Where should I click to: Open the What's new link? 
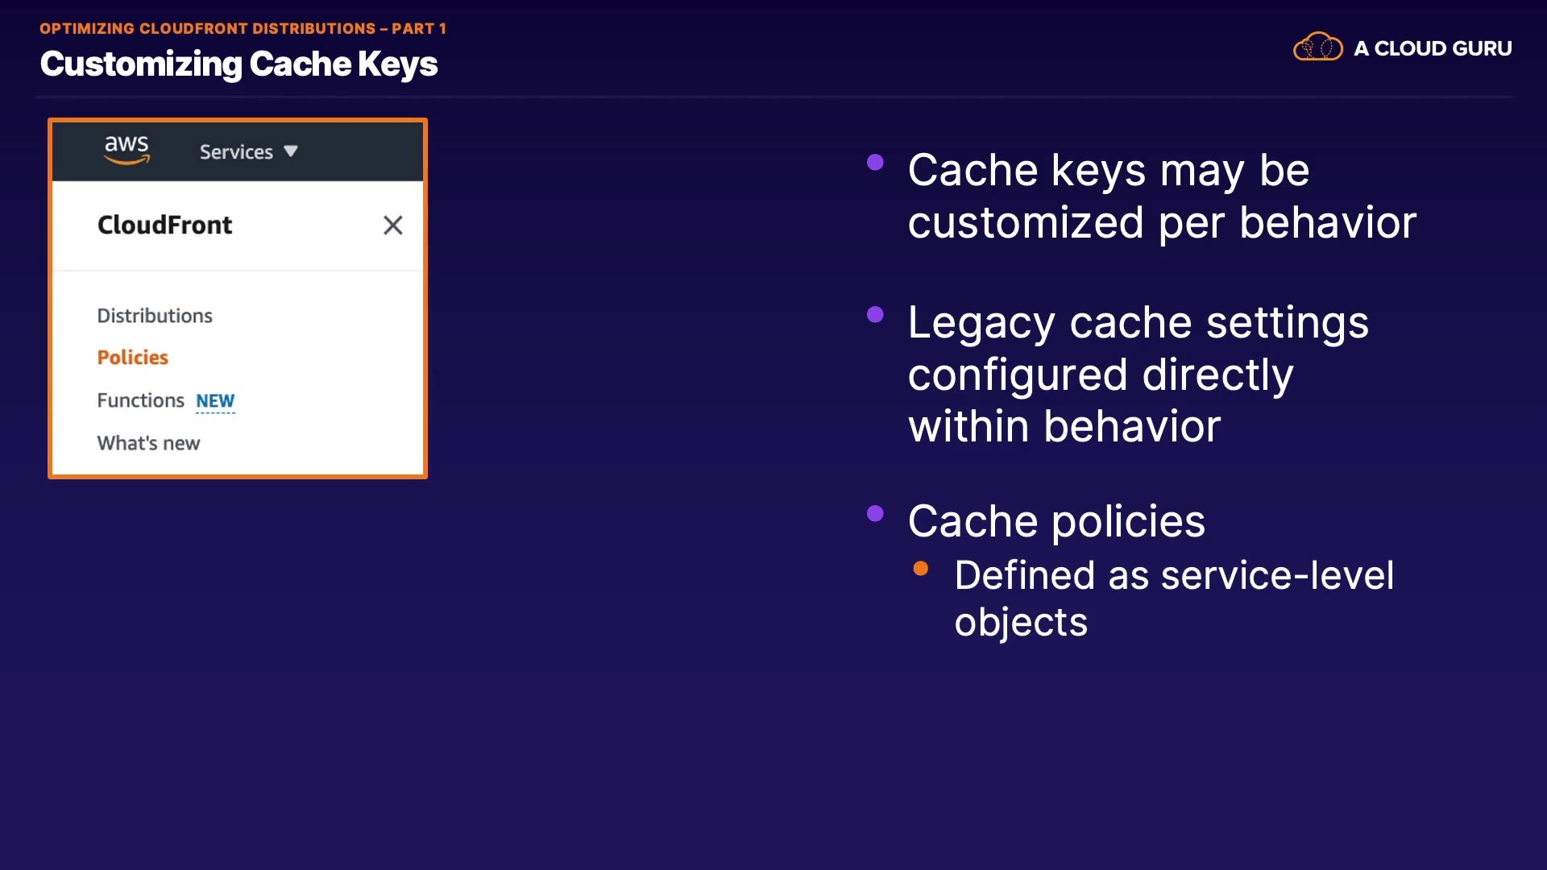(148, 443)
